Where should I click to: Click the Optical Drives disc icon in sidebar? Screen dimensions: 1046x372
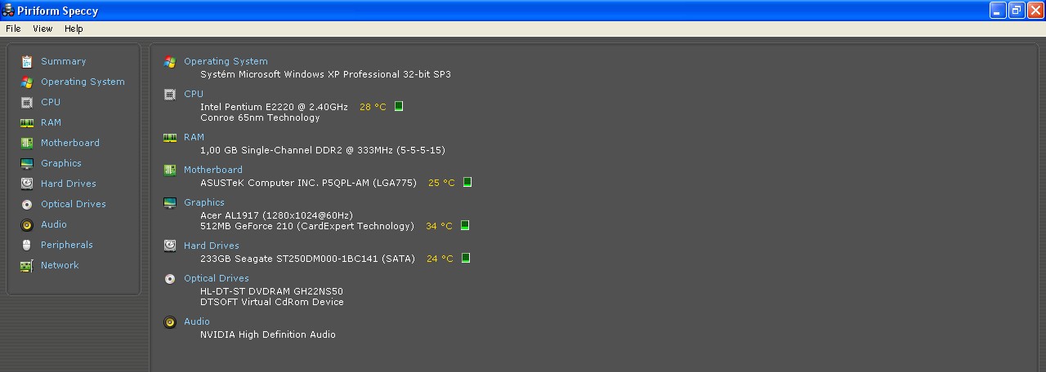[x=27, y=204]
